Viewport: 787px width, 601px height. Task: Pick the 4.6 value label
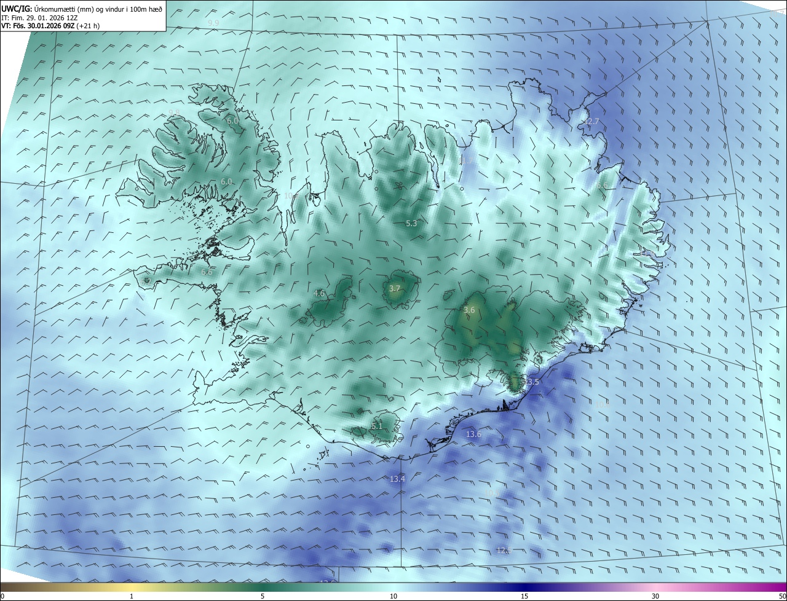pos(319,294)
